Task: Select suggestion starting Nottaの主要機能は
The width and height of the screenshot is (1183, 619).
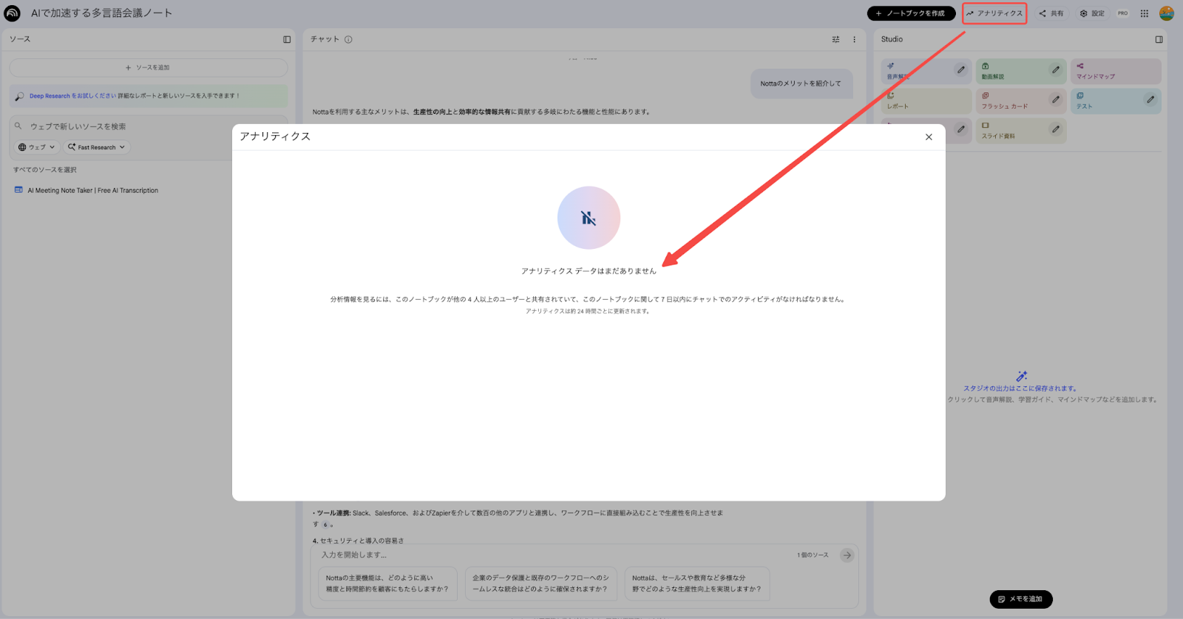Action: pyautogui.click(x=387, y=584)
